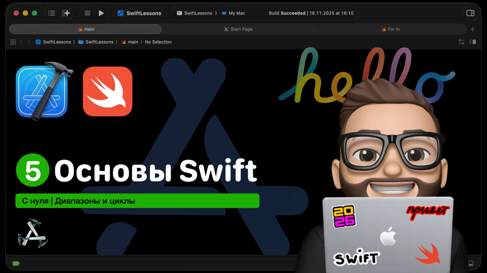This screenshot has height=273, width=487.
Task: Toggle breakpoints in the bottom-left status bar
Action: point(16,263)
